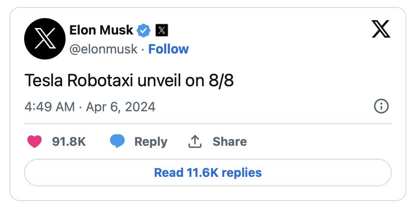Click the Follow link next to @elonmusk
The image size is (415, 207).
[x=168, y=49]
